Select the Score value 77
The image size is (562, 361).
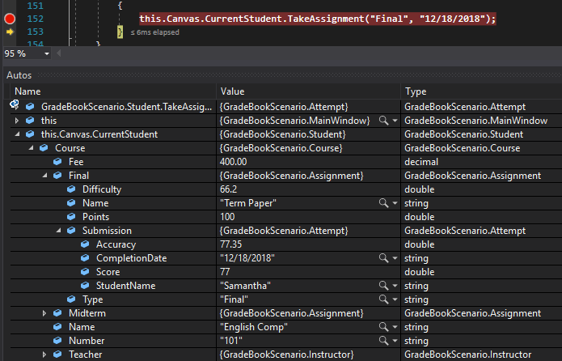tap(225, 272)
